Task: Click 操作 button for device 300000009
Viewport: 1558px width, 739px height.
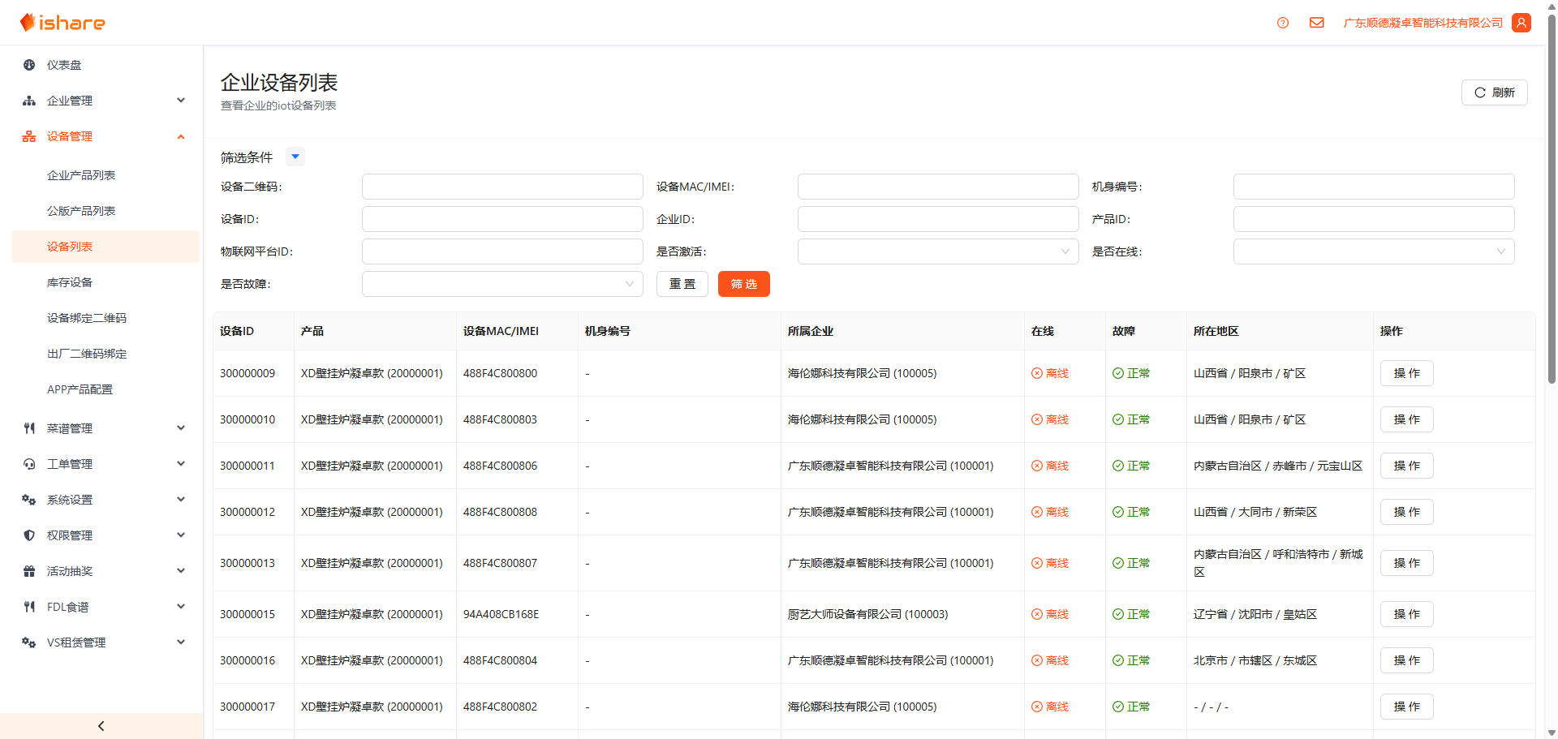Action: click(1406, 373)
